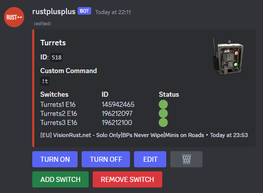
Task: Click the RUST++ bot avatar
Action: (14, 17)
